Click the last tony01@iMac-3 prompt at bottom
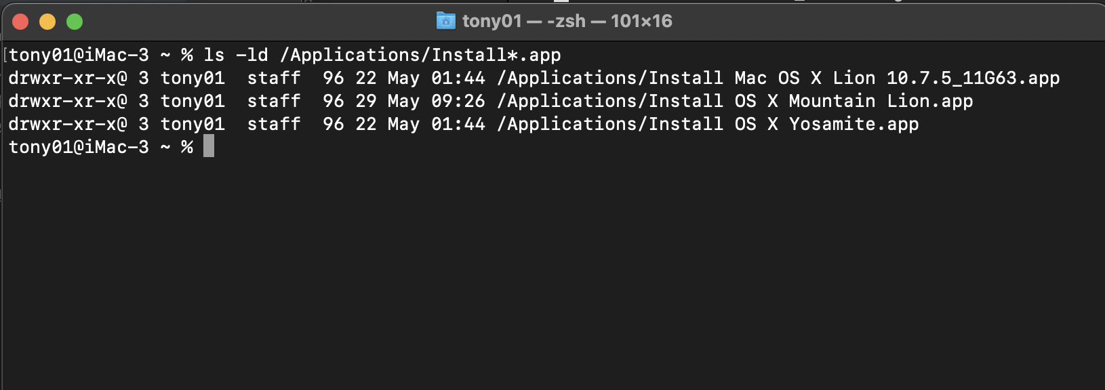This screenshot has width=1105, height=390. pyautogui.click(x=79, y=147)
